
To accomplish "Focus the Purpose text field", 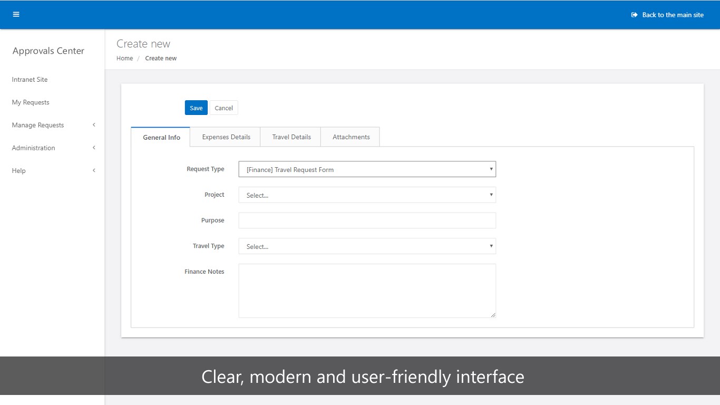I will point(367,220).
